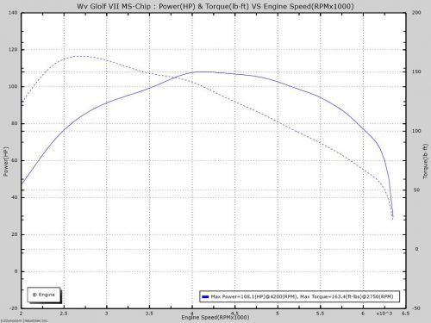The width and height of the screenshot is (431, 323).
Task: Click the '120' tick on power axis
Action: 13,49
